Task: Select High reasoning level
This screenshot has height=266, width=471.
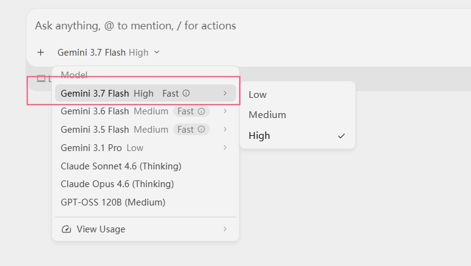Action: (x=297, y=136)
